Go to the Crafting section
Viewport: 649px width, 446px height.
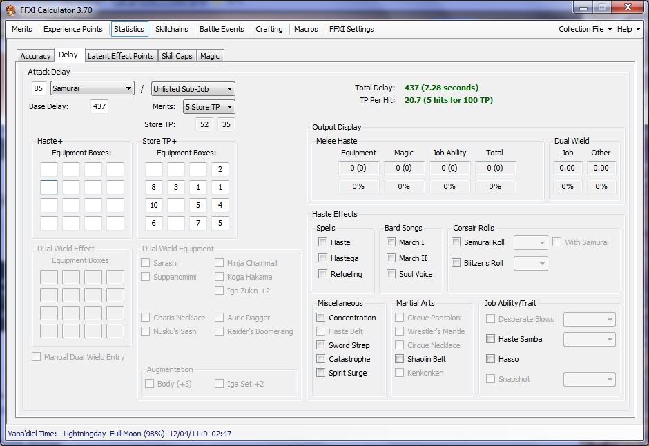269,29
